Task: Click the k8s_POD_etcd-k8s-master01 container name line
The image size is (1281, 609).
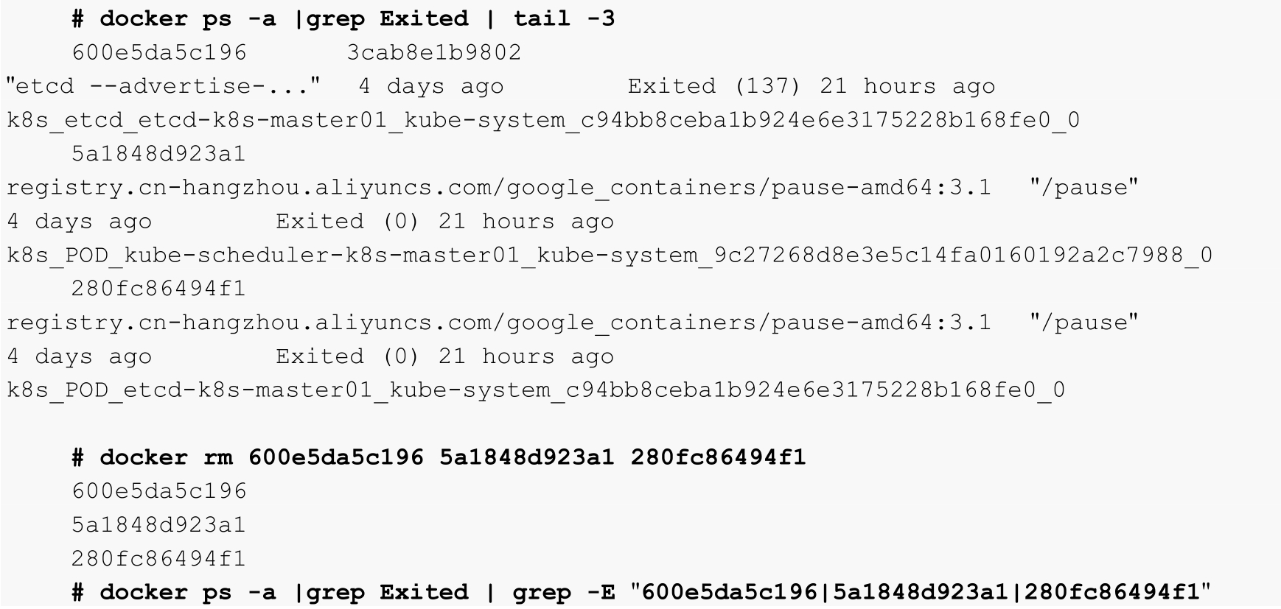Action: coord(536,390)
